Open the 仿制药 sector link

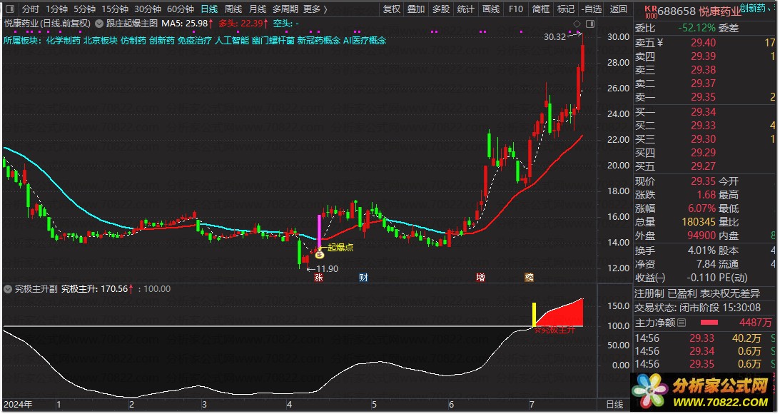133,40
